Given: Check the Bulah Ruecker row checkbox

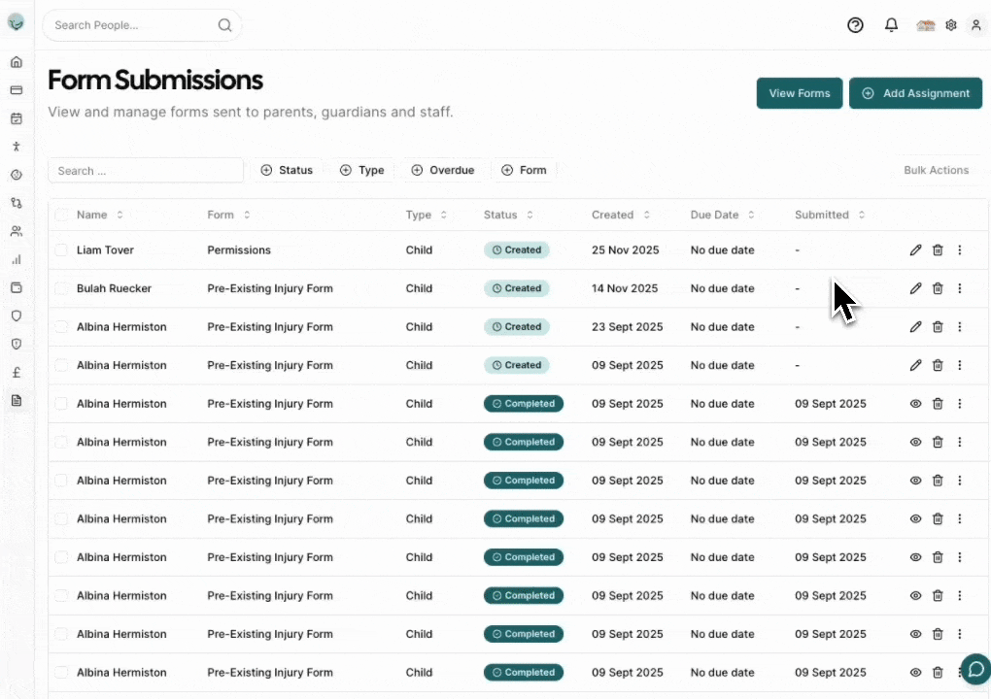Looking at the screenshot, I should (x=61, y=288).
